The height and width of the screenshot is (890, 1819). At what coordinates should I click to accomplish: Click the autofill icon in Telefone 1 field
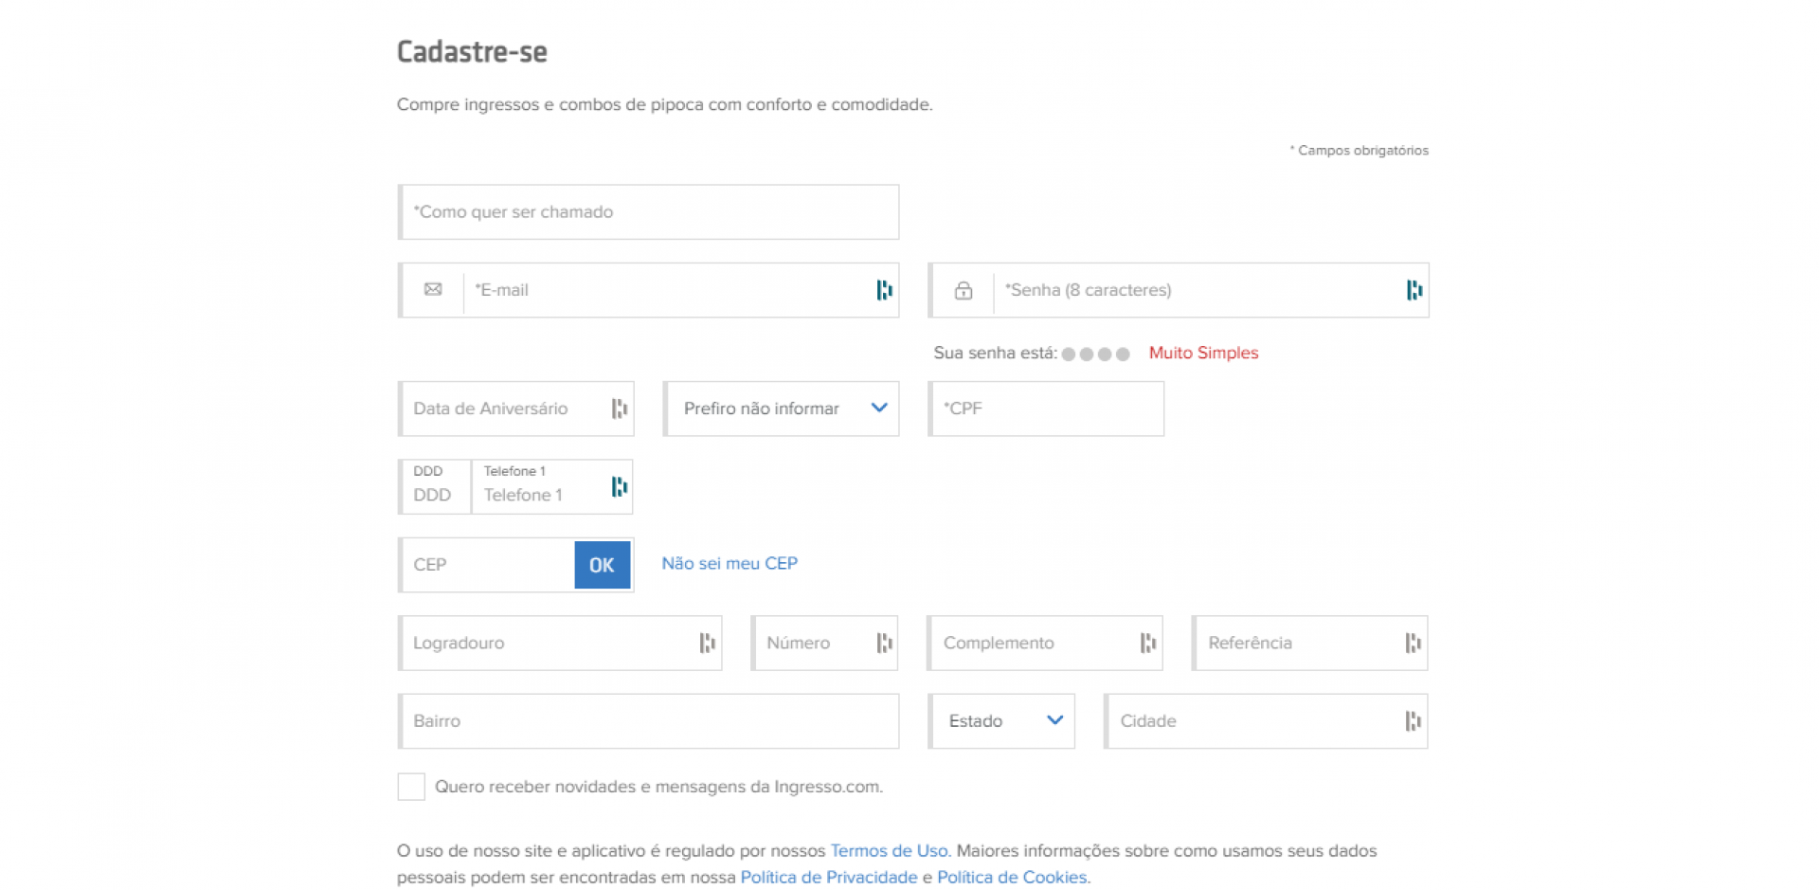coord(620,487)
